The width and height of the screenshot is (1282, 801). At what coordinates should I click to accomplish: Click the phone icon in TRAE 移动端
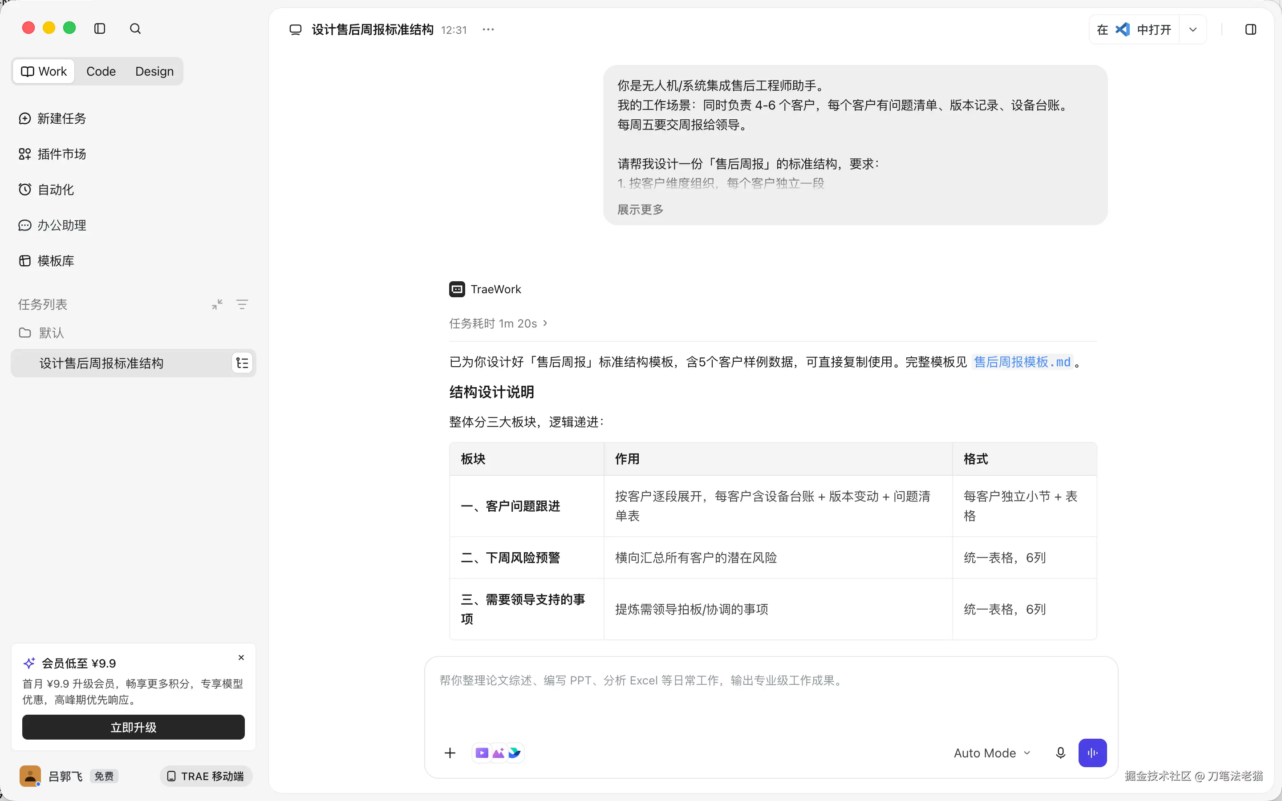(171, 776)
